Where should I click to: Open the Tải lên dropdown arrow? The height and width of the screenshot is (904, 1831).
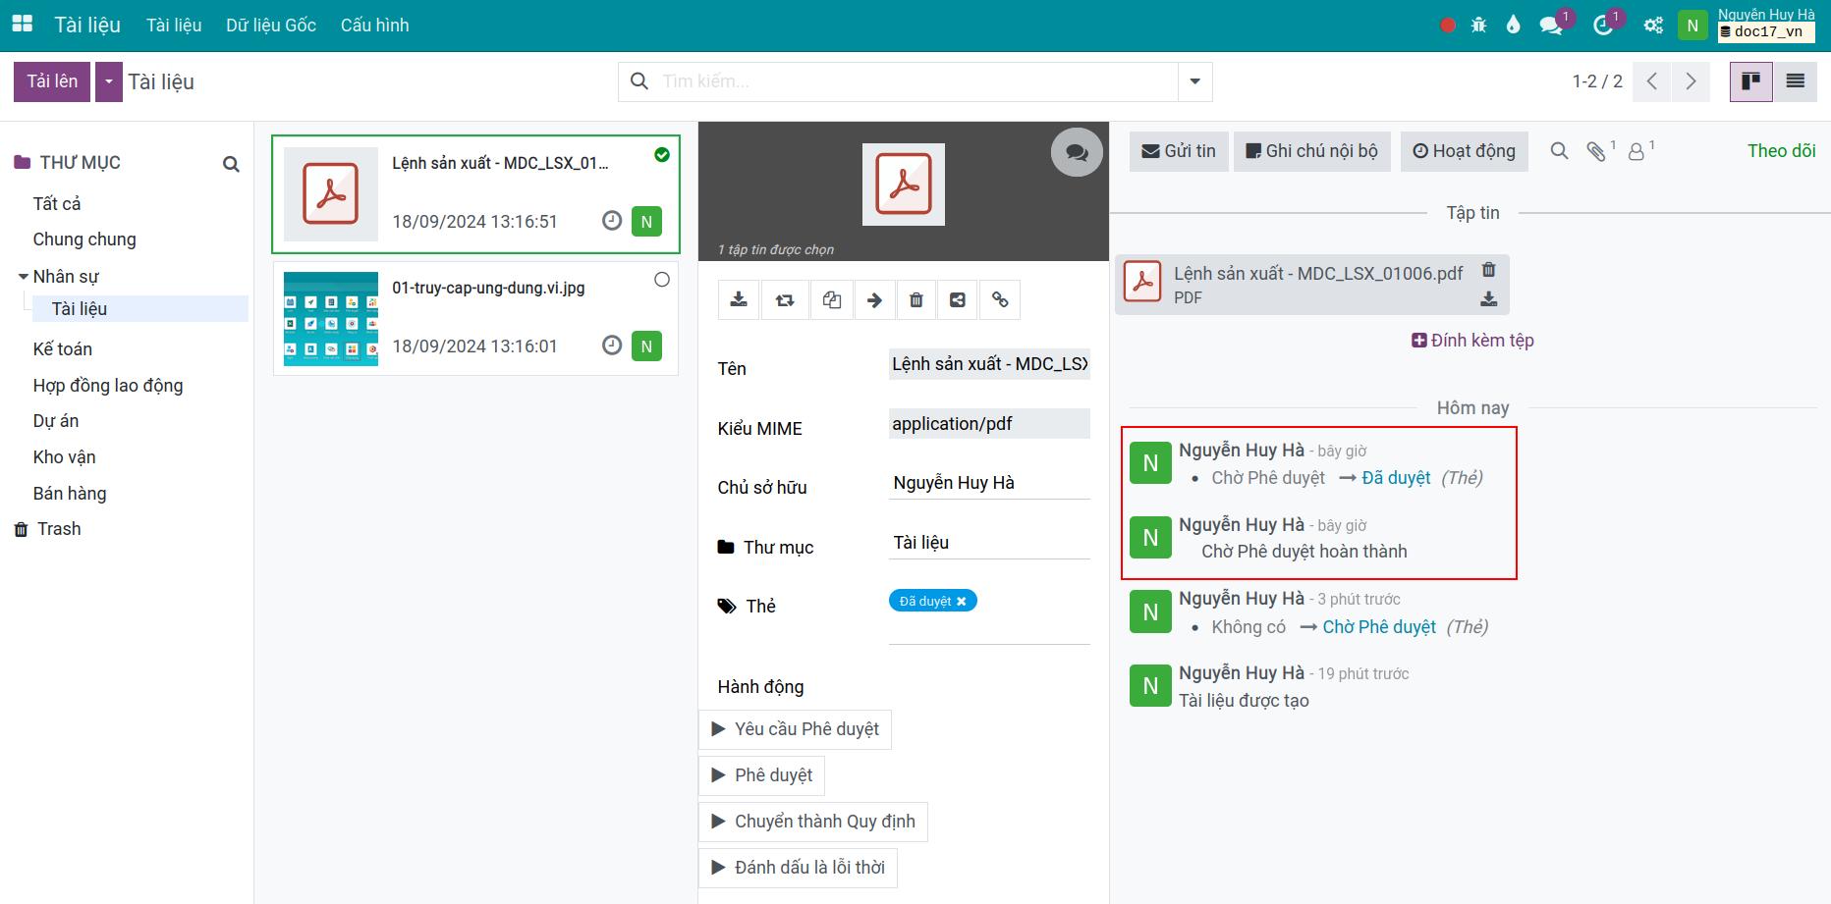(x=109, y=81)
